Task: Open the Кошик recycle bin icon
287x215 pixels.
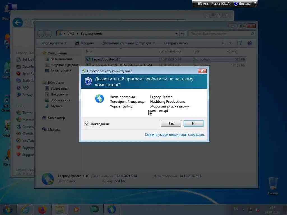Action: pyautogui.click(x=273, y=186)
